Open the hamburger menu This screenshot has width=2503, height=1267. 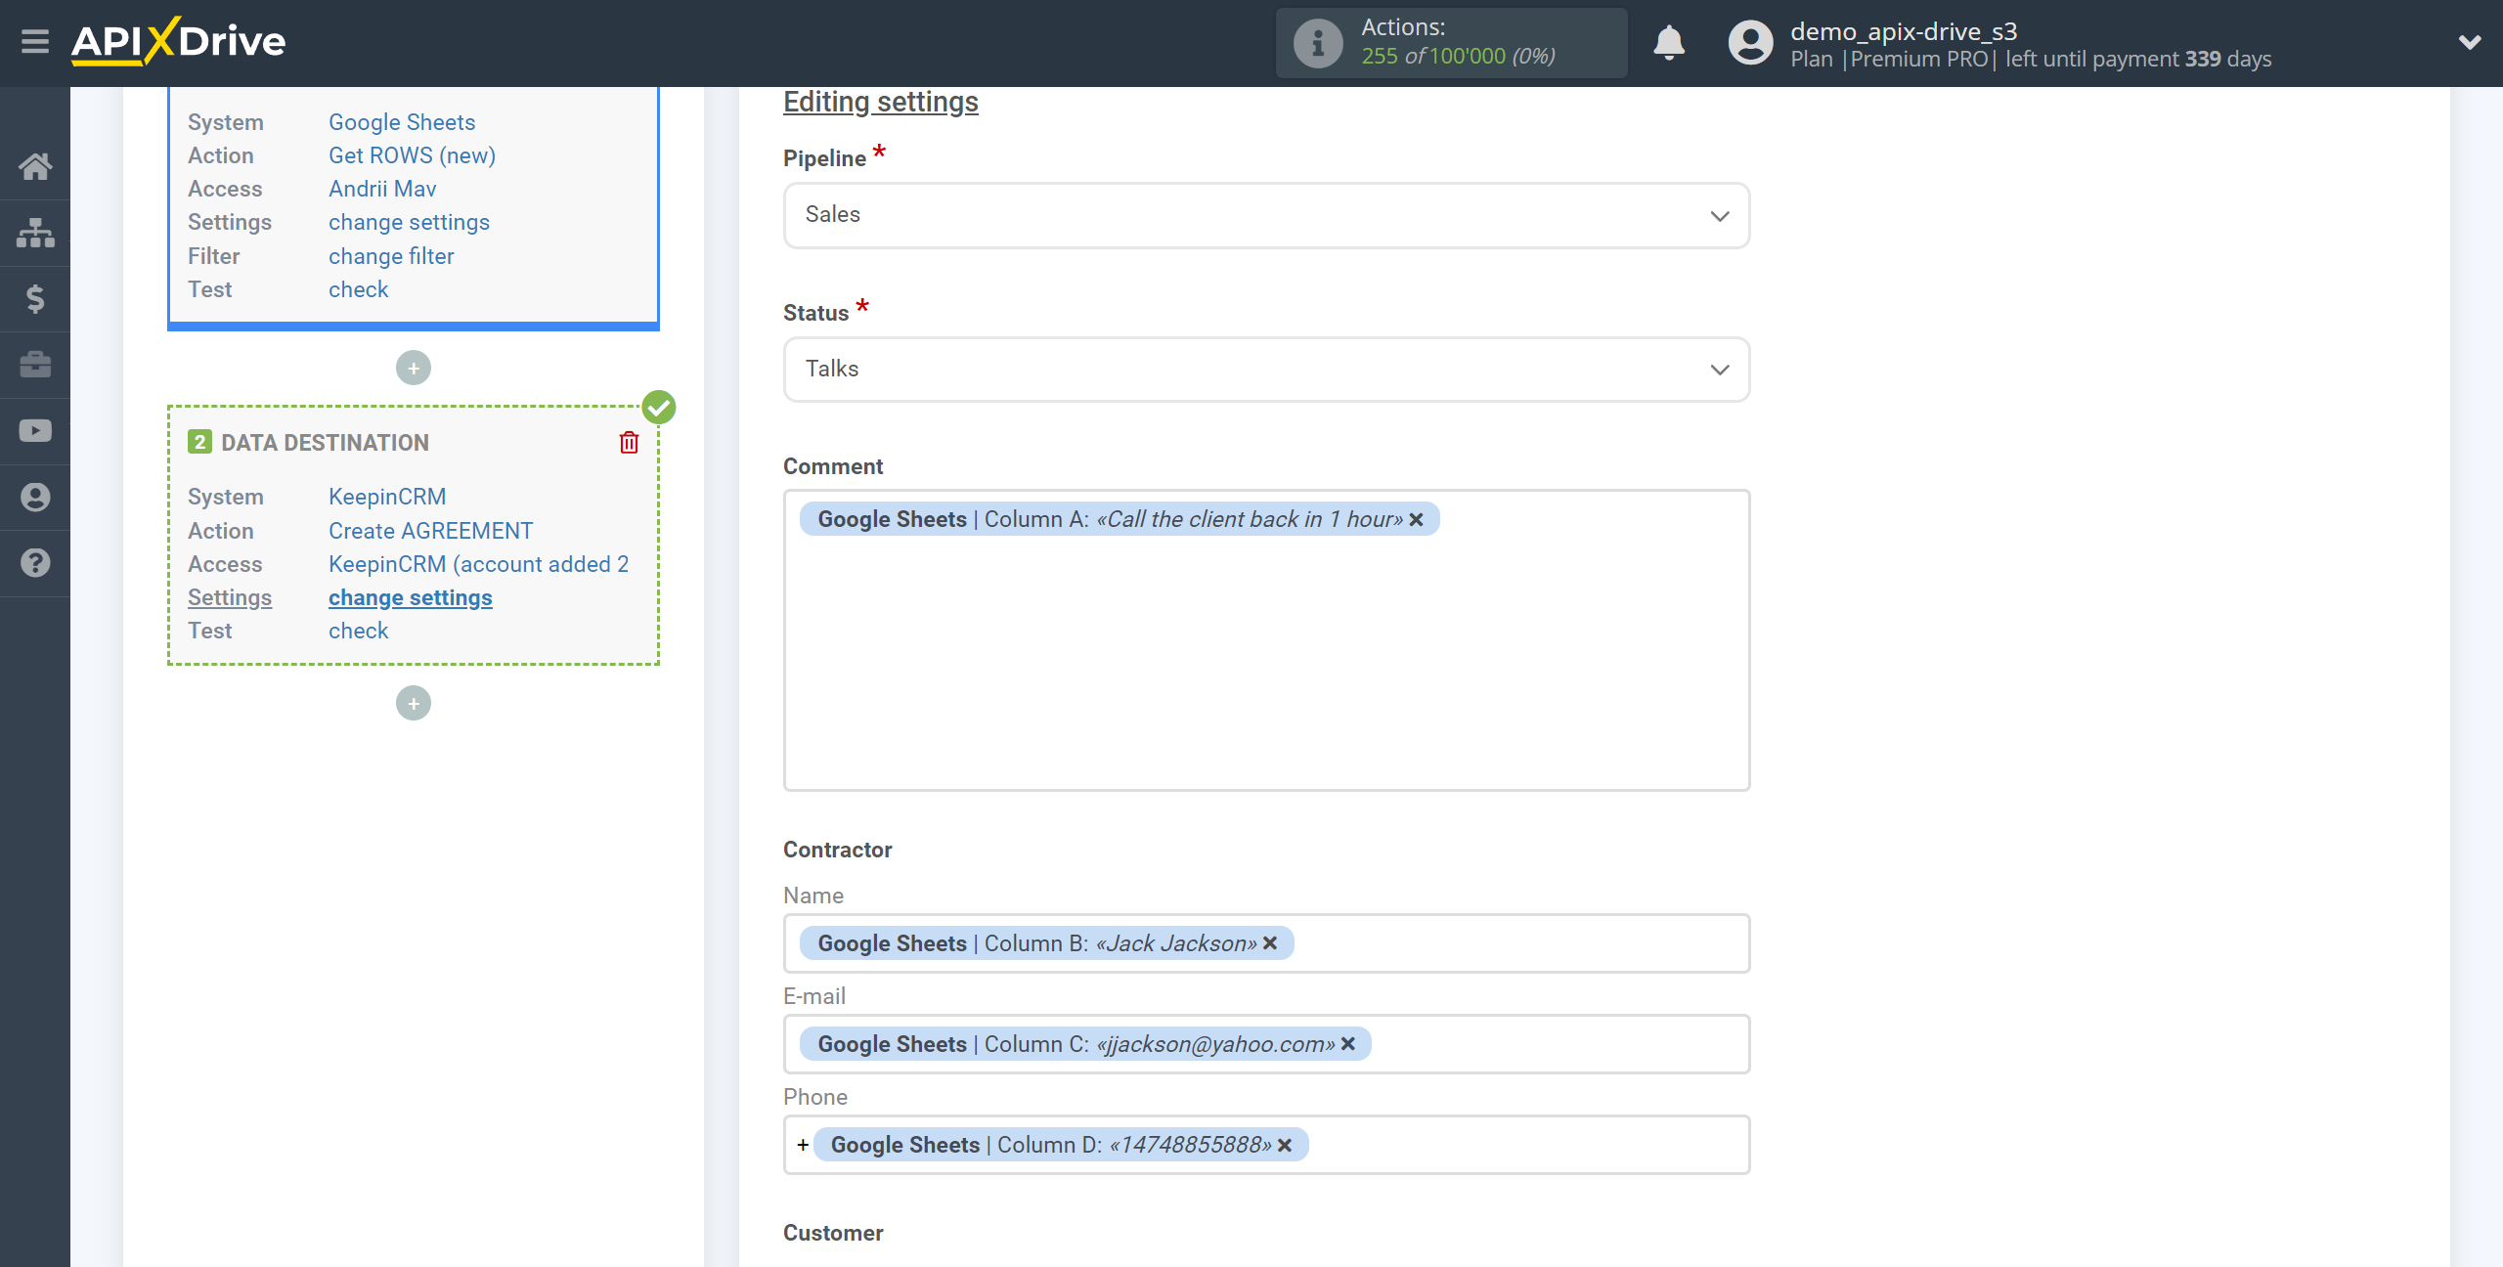(35, 42)
